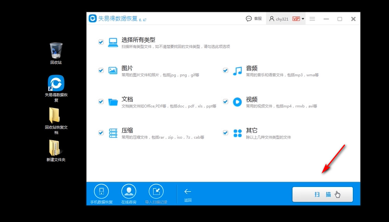The height and width of the screenshot is (222, 389).
Task: Click description mentioning mp3, wma
Action: (x=282, y=75)
